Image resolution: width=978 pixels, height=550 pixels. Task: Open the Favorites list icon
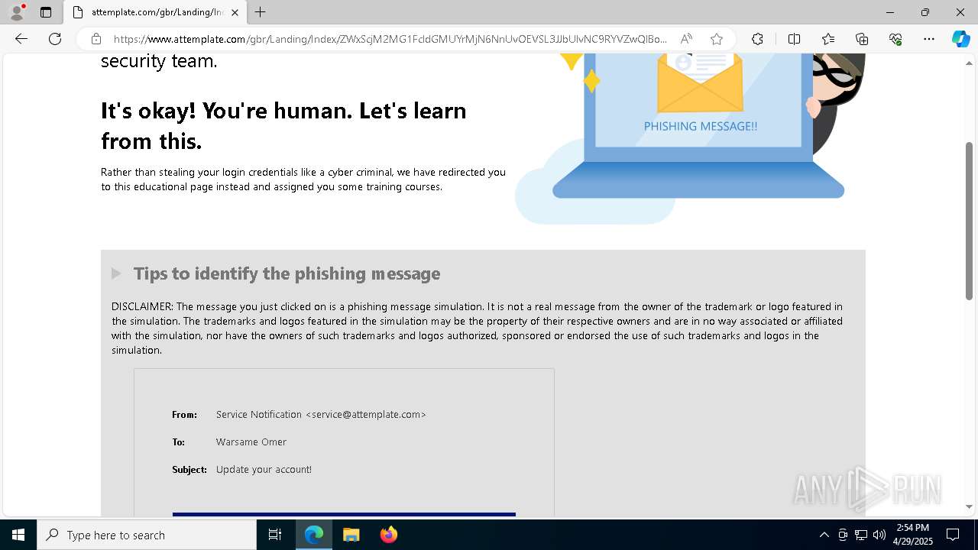click(x=828, y=39)
